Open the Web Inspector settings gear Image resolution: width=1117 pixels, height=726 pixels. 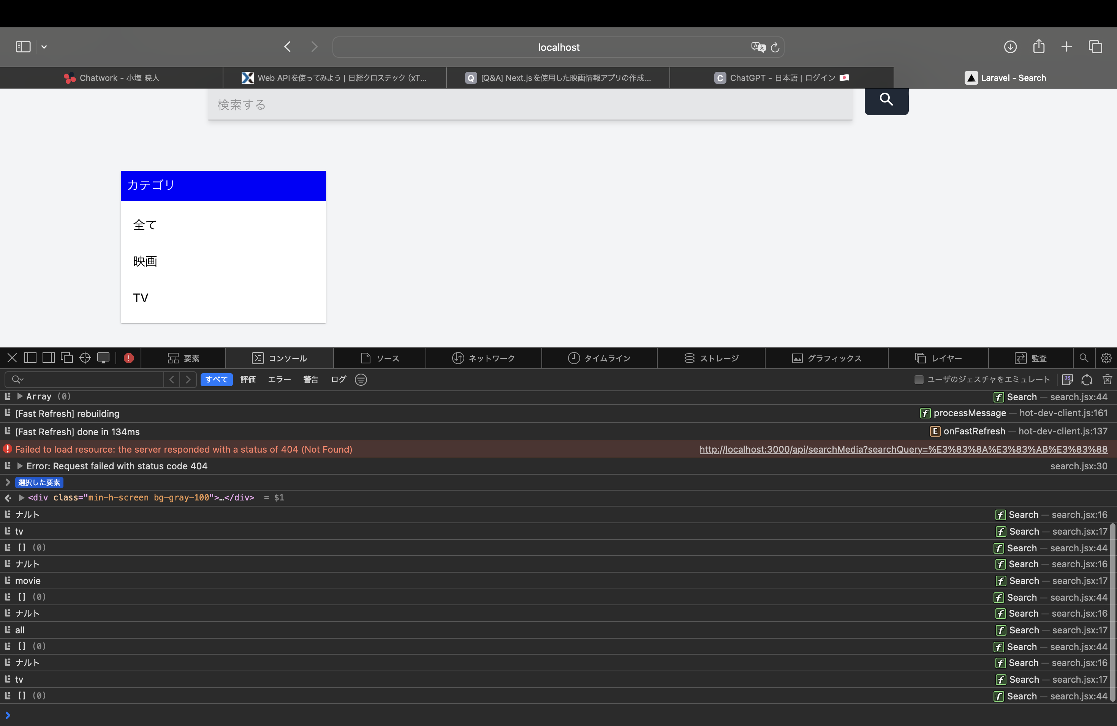click(1106, 358)
